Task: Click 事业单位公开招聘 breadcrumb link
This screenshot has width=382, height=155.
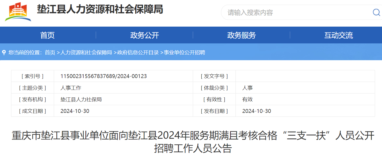Action: 185,53
